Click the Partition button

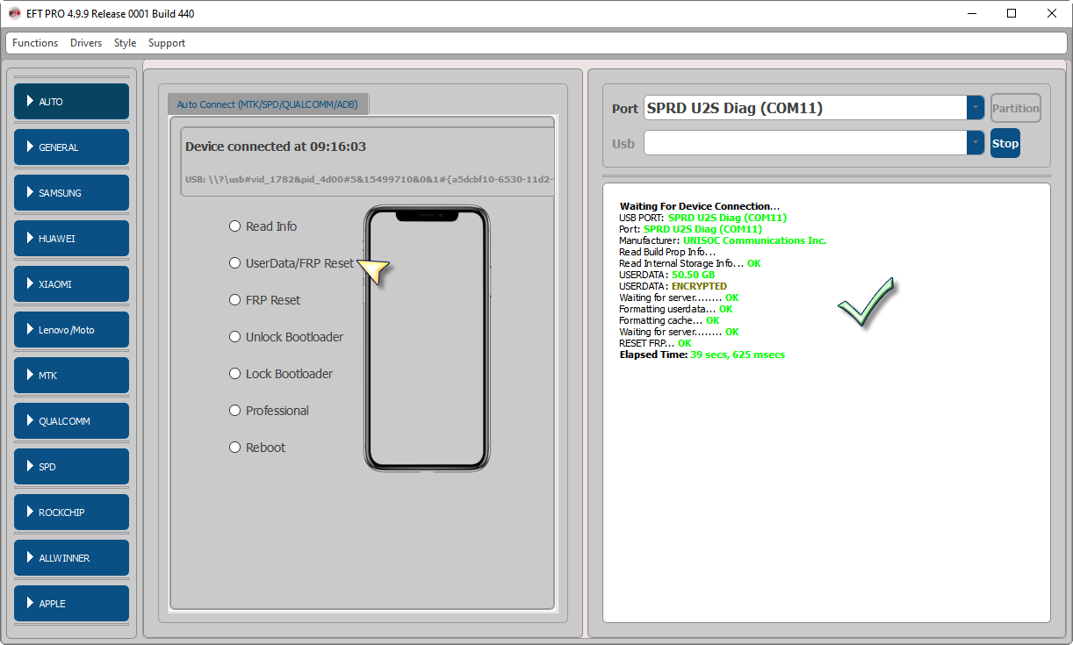[x=1016, y=108]
